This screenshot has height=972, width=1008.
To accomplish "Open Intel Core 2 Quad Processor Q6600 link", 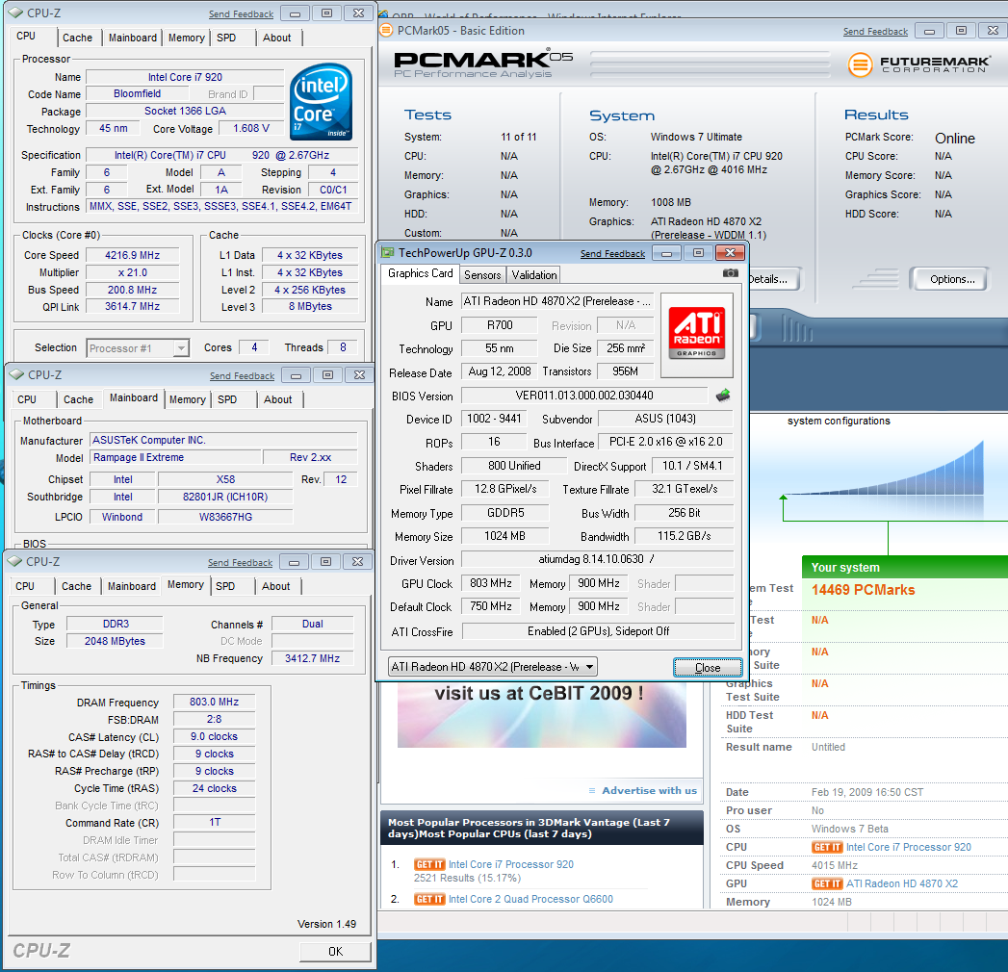I will (531, 900).
